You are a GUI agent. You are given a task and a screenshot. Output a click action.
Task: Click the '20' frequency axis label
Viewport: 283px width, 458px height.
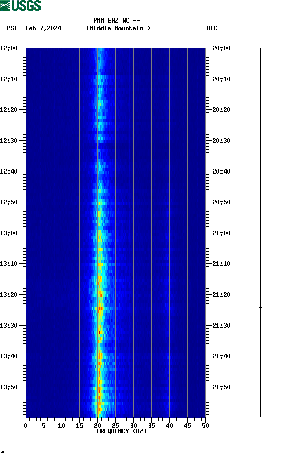[x=97, y=426]
